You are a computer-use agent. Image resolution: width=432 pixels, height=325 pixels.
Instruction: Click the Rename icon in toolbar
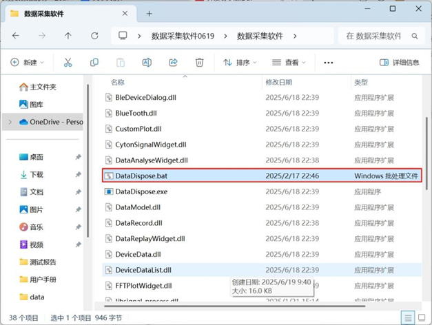click(x=147, y=63)
